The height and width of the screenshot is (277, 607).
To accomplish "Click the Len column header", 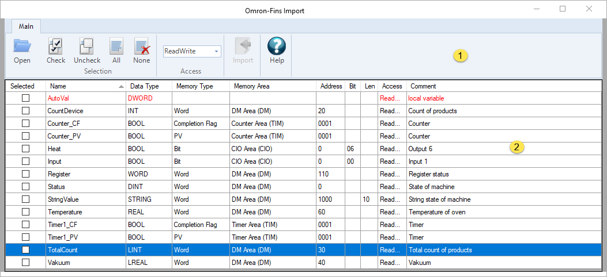I will tap(369, 86).
